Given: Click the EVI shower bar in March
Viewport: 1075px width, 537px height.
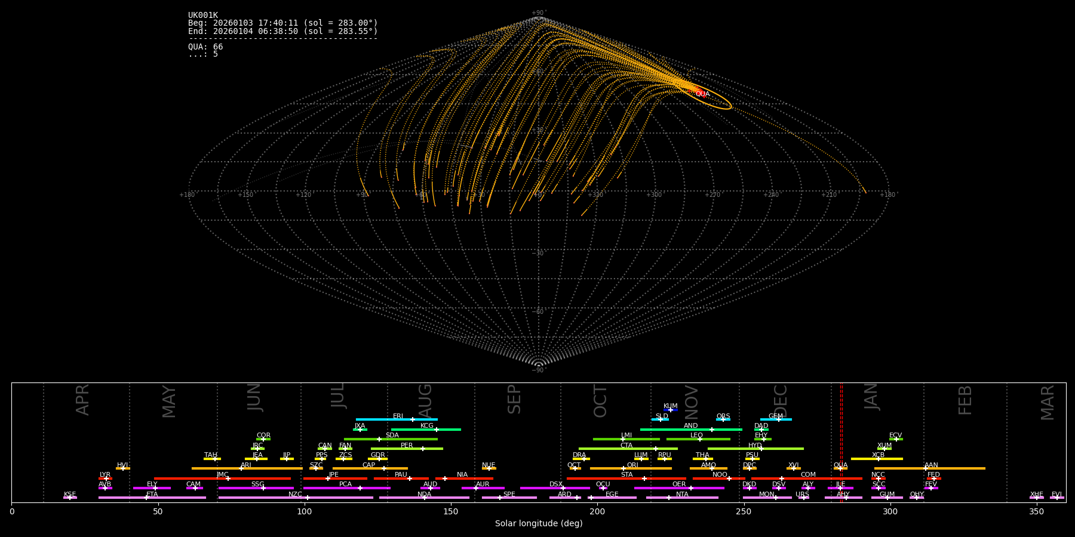Looking at the screenshot, I should pyautogui.click(x=1056, y=498).
